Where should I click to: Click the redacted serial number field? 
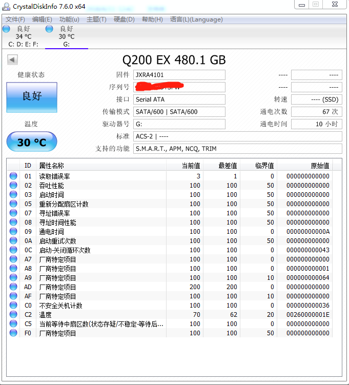(179, 87)
